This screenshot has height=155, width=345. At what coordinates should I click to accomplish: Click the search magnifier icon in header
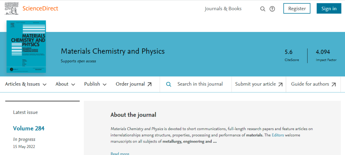click(263, 9)
